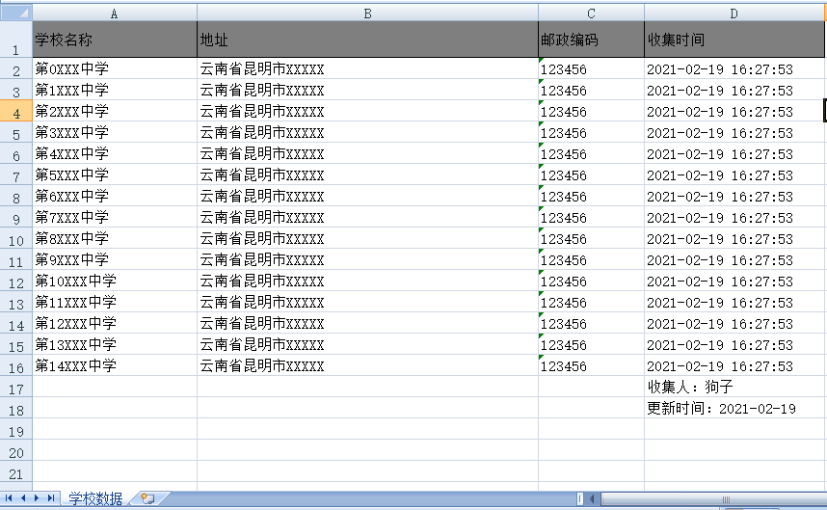Select cell 第3XXX中学
The width and height of the screenshot is (827, 510).
click(115, 132)
